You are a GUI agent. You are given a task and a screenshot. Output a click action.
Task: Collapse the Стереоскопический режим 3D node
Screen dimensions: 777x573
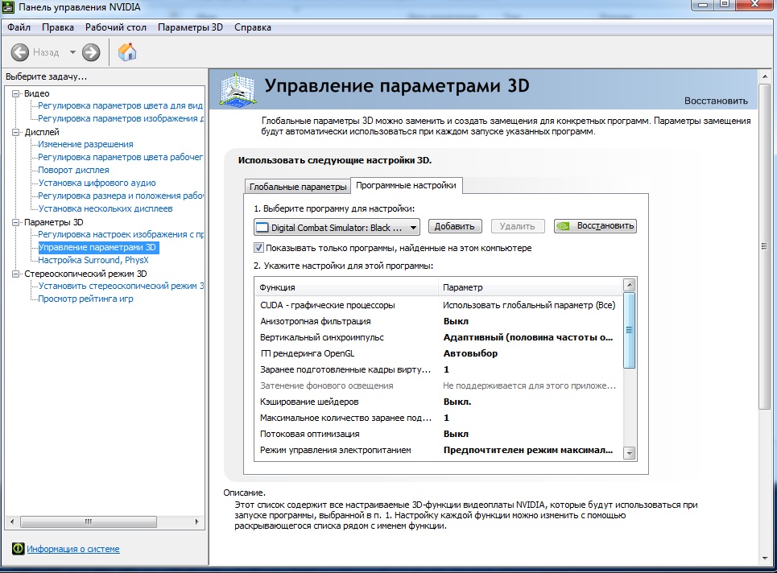[x=16, y=274]
